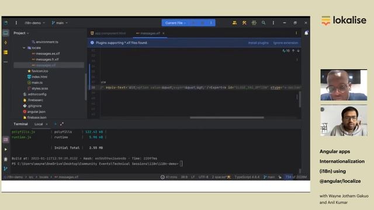Open the main branch dropdown in title bar
Image resolution: width=374 pixels, height=210 pixels.
click(60, 23)
